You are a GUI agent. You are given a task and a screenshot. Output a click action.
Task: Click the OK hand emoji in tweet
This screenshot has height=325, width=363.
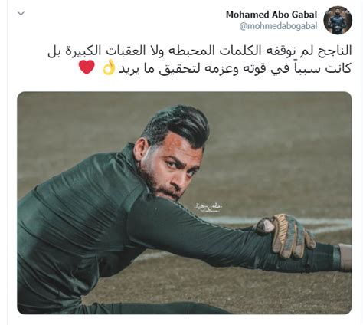pos(109,68)
